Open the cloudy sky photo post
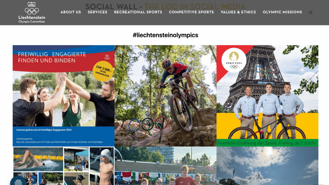The image size is (329, 185). pyautogui.click(x=267, y=166)
